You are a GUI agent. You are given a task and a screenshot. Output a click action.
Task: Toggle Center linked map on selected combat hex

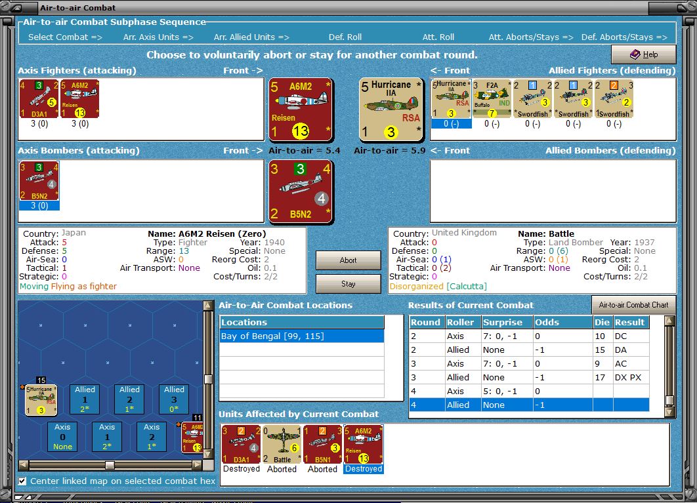(22, 481)
